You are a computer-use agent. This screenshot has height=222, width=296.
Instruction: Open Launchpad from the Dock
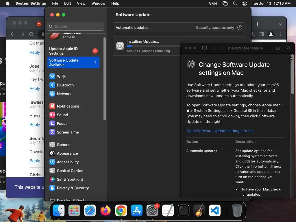click(x=74, y=210)
